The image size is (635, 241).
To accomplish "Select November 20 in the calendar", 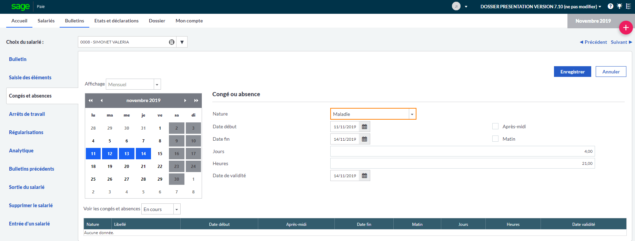I will pyautogui.click(x=127, y=167).
